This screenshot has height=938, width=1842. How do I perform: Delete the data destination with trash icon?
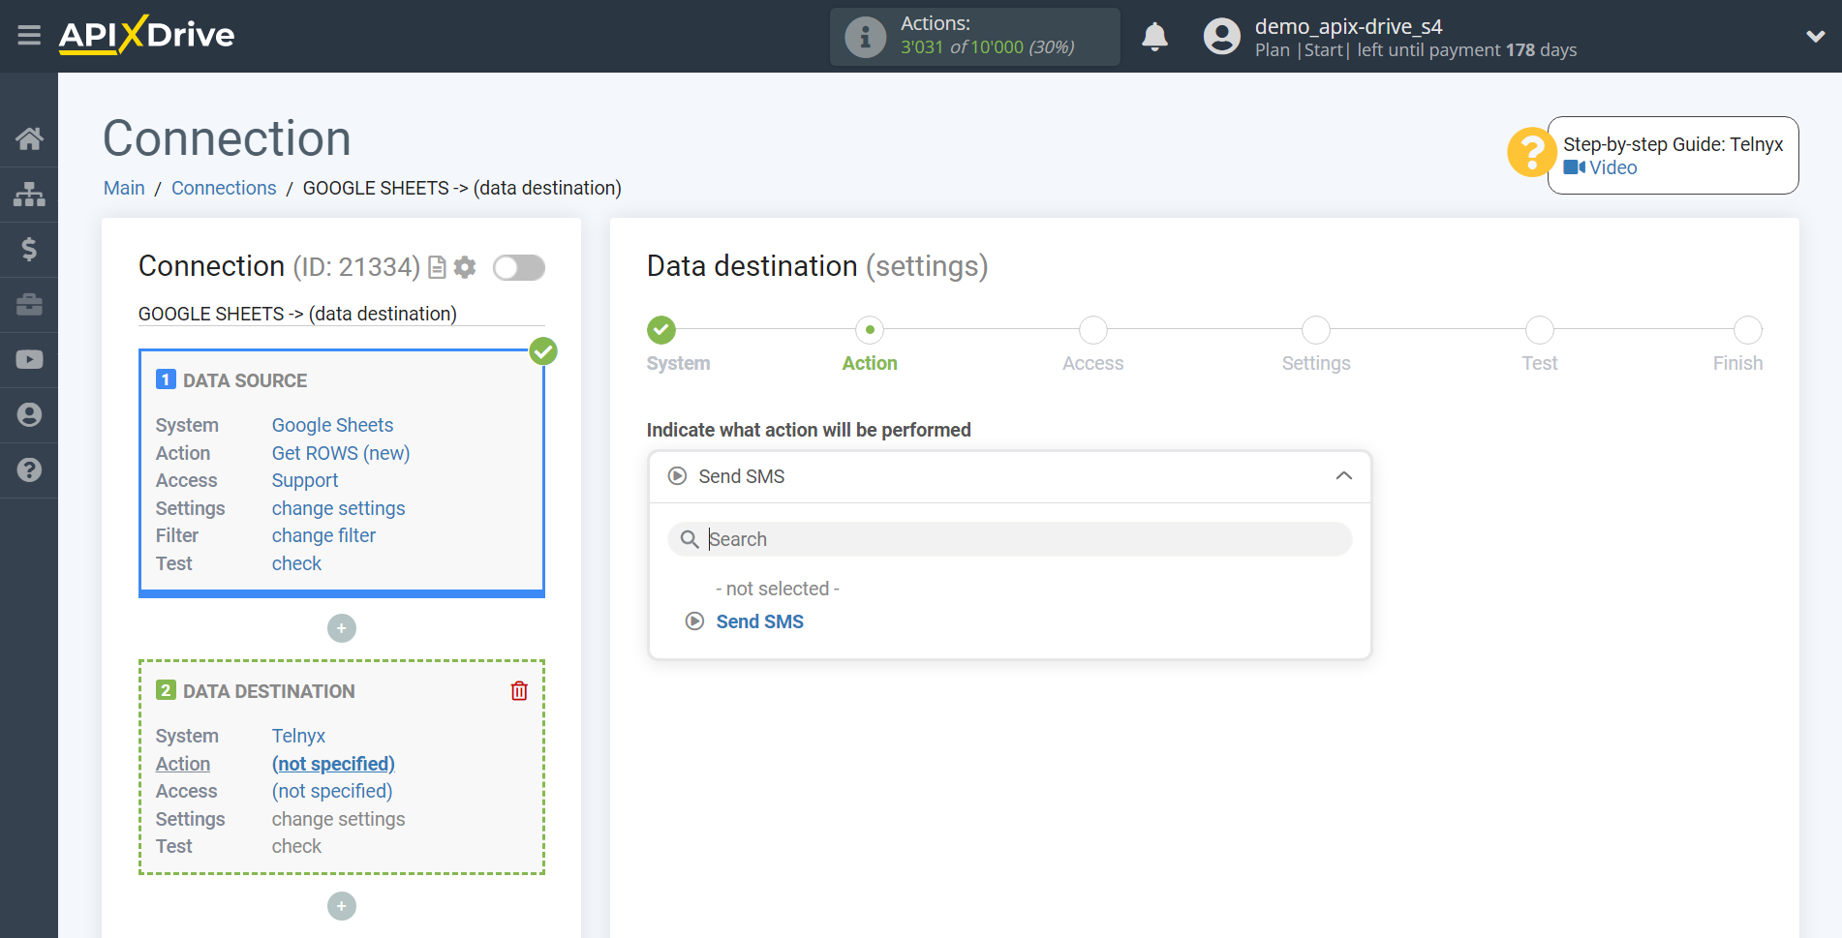(x=519, y=690)
